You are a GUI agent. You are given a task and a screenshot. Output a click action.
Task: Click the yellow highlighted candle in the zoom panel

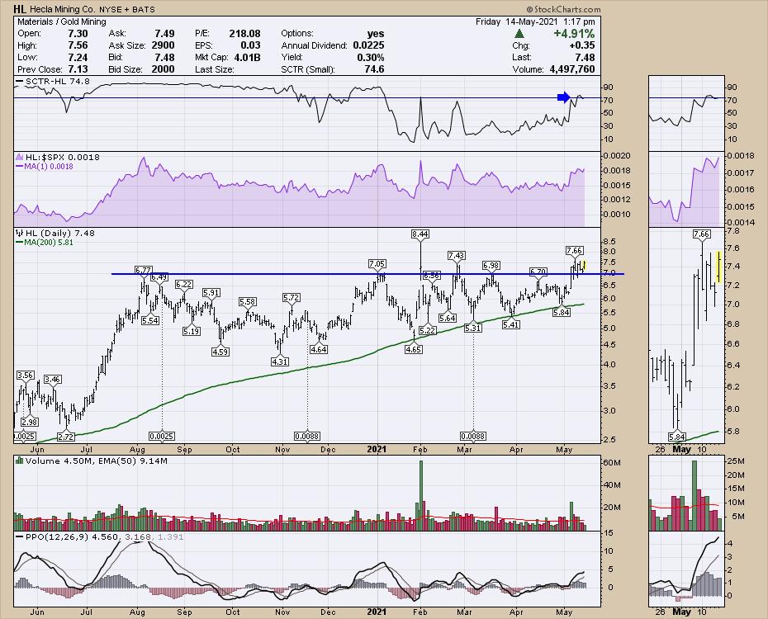pyautogui.click(x=718, y=267)
